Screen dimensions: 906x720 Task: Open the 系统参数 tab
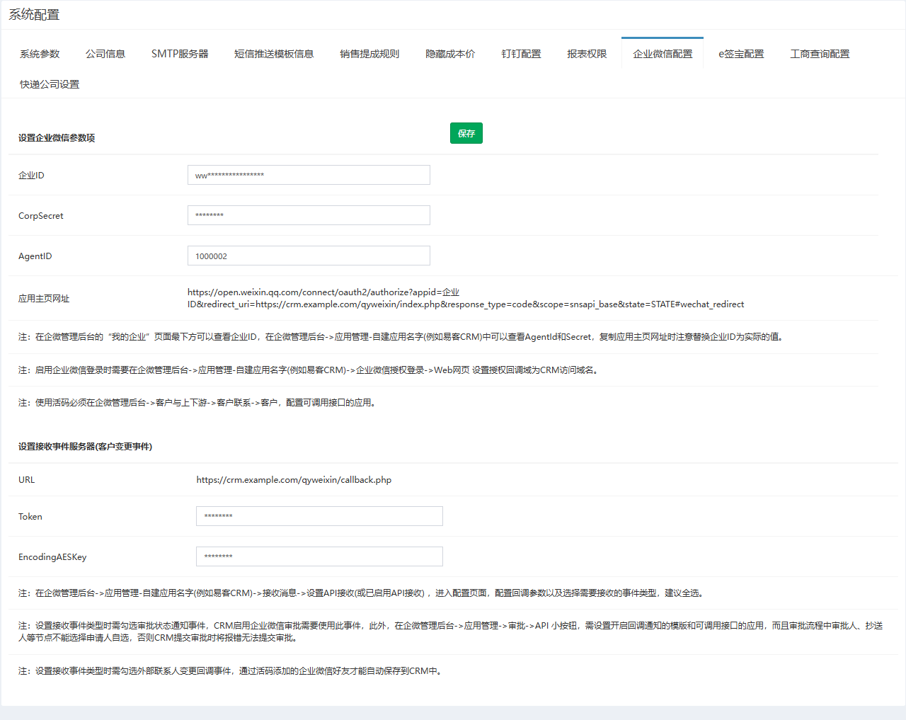40,54
